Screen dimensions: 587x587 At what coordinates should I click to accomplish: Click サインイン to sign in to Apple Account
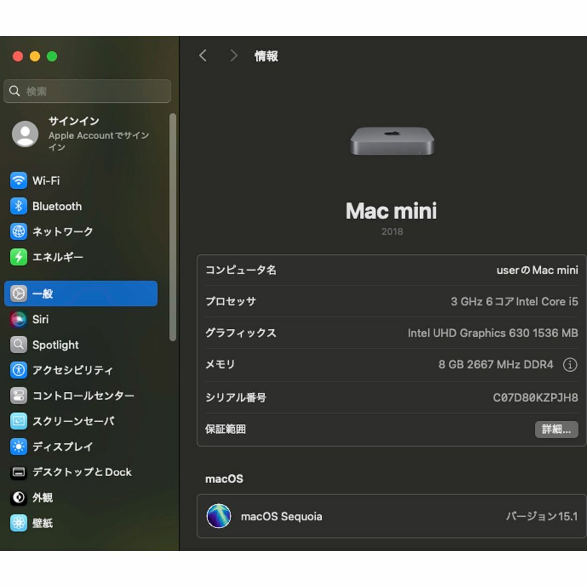74,121
